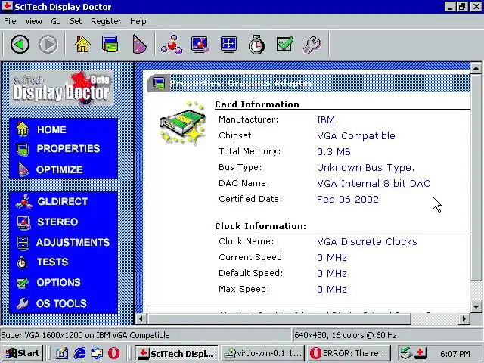
Task: Open GLDirect via the molecule toolbar icon
Action: [x=172, y=45]
